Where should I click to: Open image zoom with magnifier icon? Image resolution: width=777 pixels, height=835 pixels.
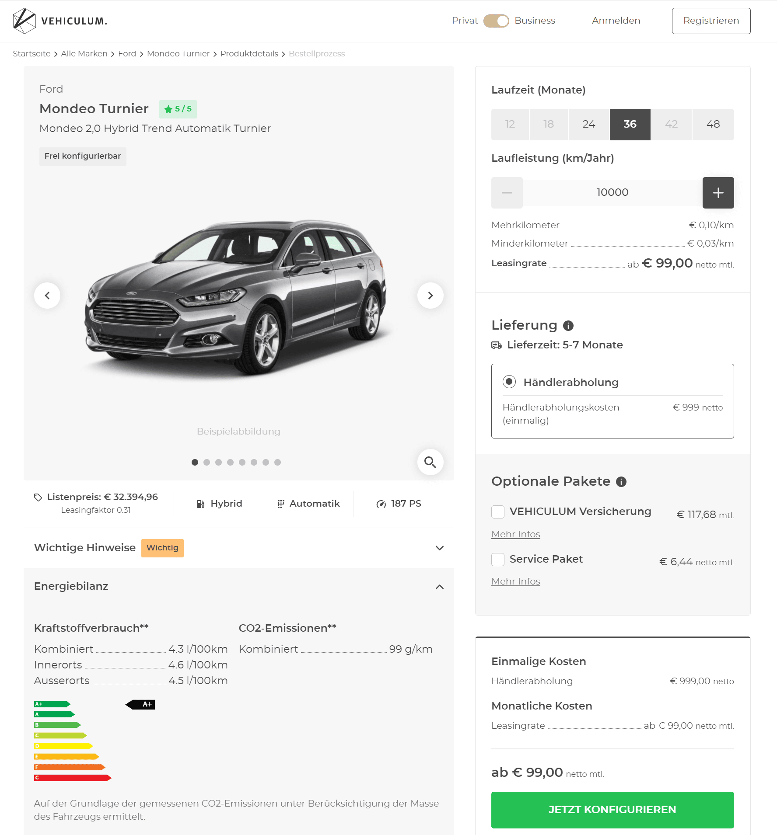pos(430,462)
